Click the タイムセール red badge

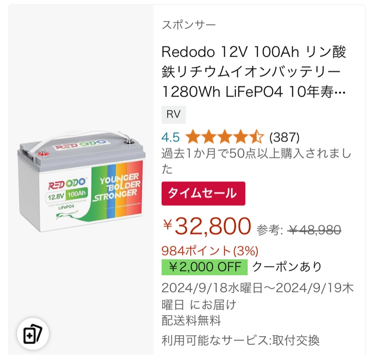click(203, 194)
